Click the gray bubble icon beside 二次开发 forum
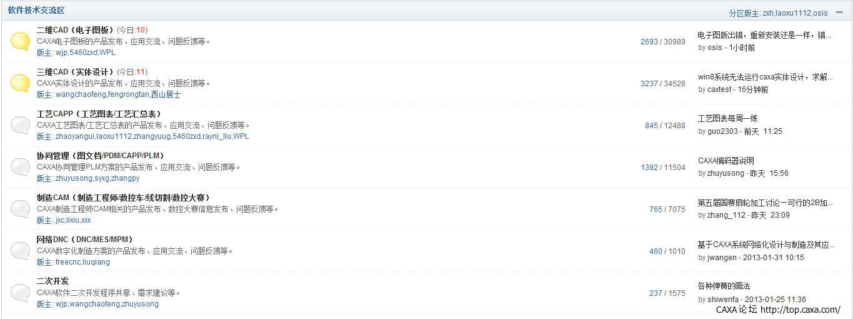This screenshot has height=319, width=853. tap(20, 293)
